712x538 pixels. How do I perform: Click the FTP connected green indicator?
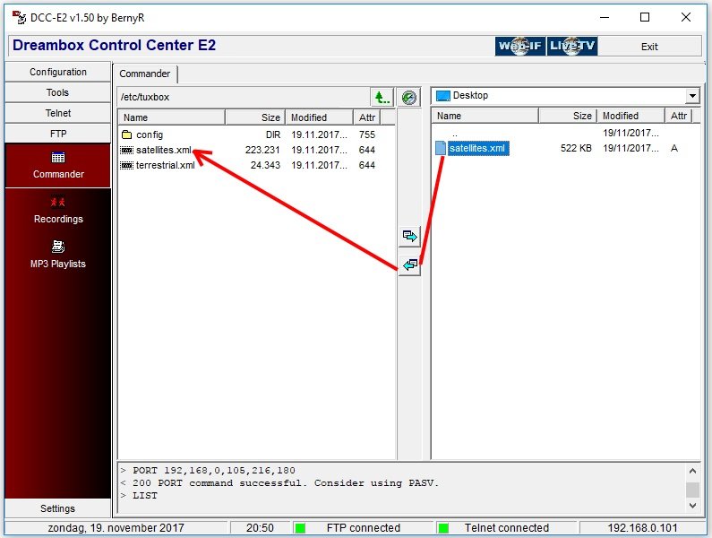coord(300,528)
